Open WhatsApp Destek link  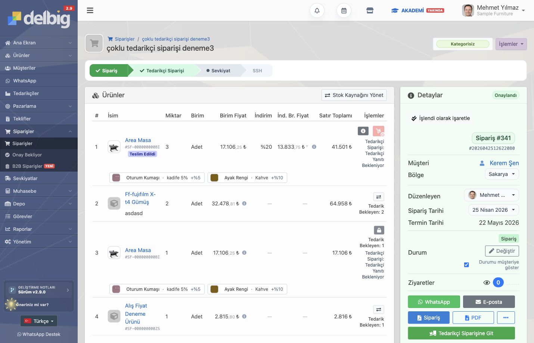tap(39, 334)
